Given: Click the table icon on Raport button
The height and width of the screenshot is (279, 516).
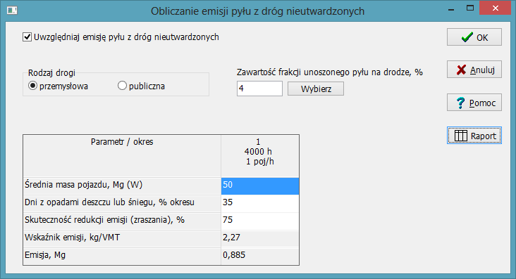Looking at the screenshot, I should [461, 136].
